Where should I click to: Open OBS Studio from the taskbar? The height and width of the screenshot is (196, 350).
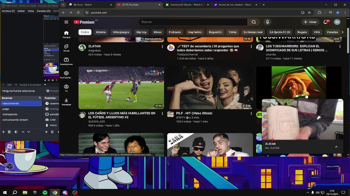click(x=75, y=192)
